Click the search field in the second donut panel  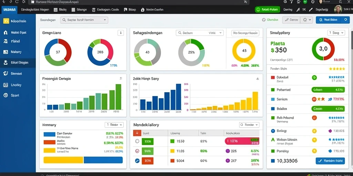pyautogui.click(x=200, y=33)
